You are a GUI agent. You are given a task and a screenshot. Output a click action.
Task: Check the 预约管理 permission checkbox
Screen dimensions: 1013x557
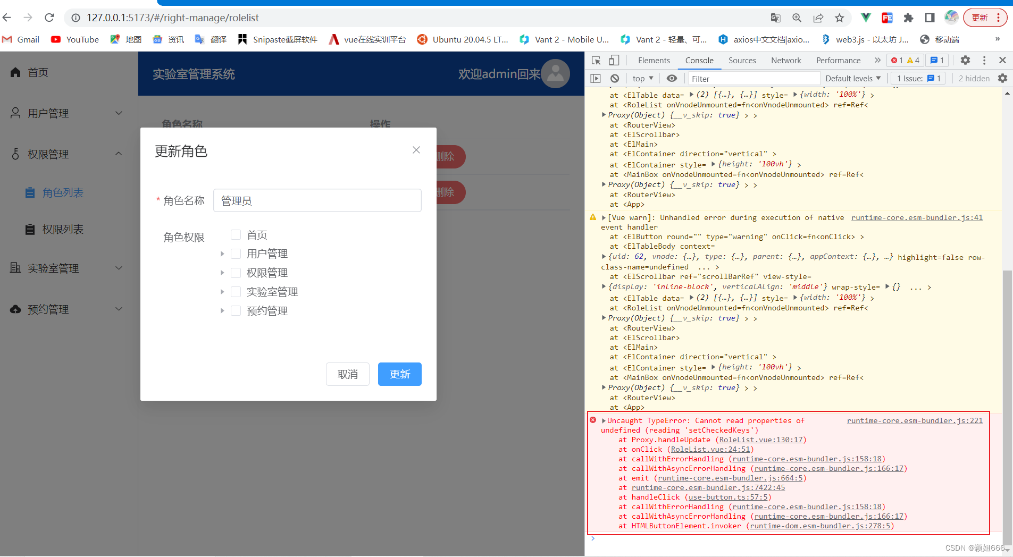click(236, 310)
